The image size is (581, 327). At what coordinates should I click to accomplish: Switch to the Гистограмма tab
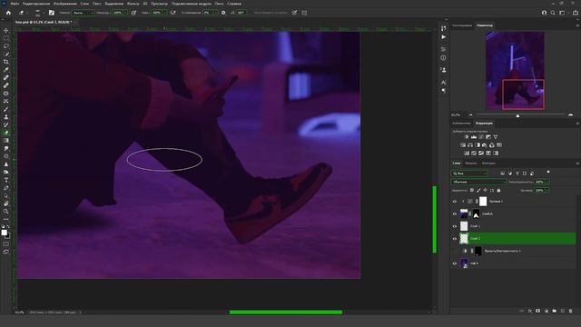coord(462,25)
